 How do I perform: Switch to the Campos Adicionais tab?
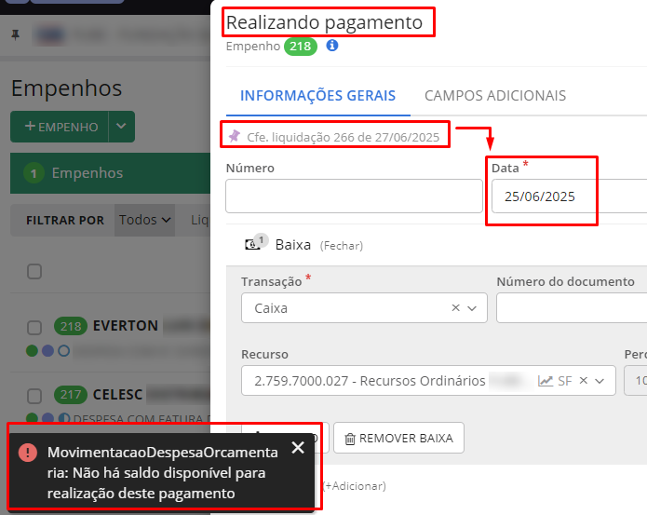coord(495,96)
